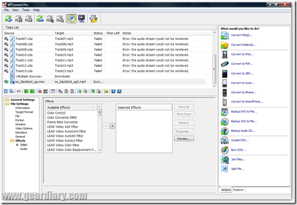The width and height of the screenshot is (297, 205).
Task: Click Available Effects list scroll up arrow
Action: [99, 107]
